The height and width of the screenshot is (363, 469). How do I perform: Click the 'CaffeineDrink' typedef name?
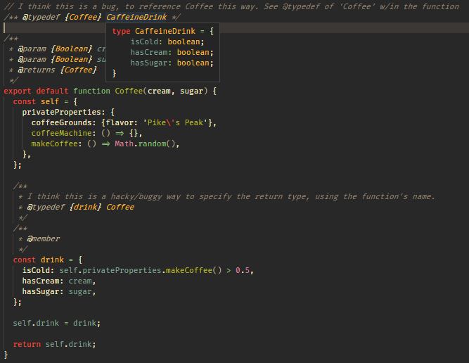coord(136,17)
